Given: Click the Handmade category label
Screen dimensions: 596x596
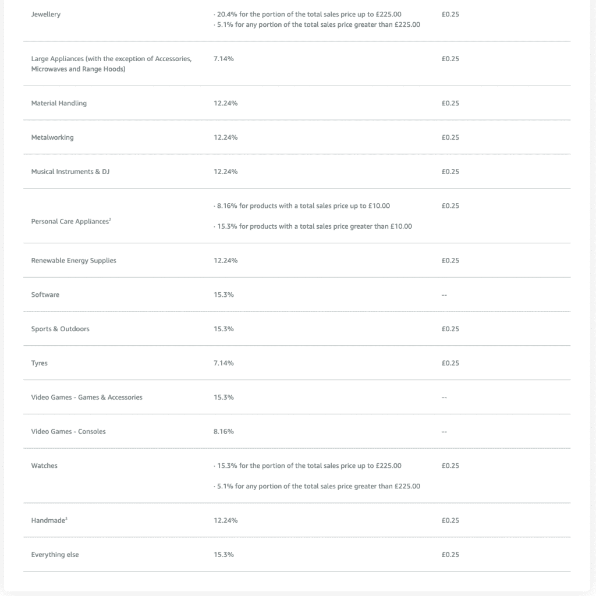Looking at the screenshot, I should point(49,520).
